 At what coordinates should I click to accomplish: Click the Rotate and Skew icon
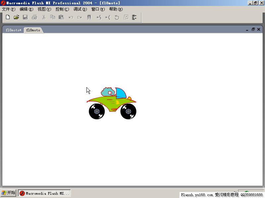[x=117, y=17]
